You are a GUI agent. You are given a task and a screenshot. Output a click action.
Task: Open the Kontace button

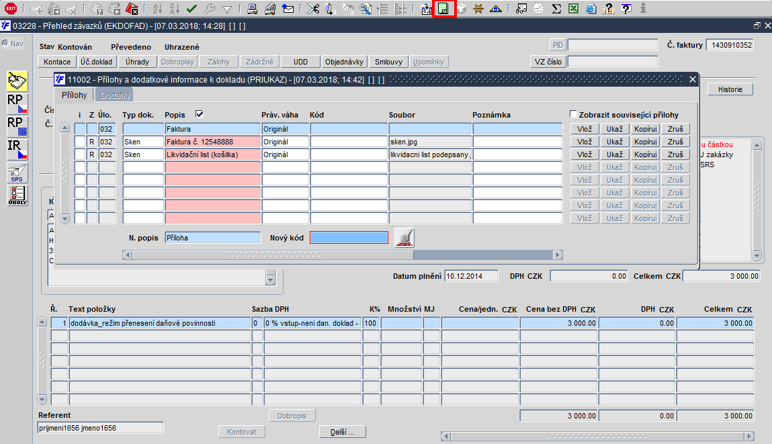(57, 62)
